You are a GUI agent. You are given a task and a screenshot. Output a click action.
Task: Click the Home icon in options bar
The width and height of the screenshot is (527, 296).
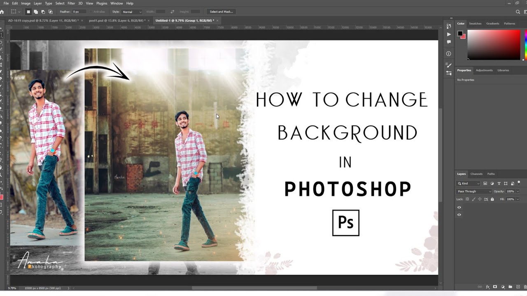2,12
